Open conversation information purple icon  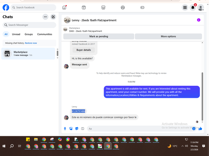[x=199, y=20]
